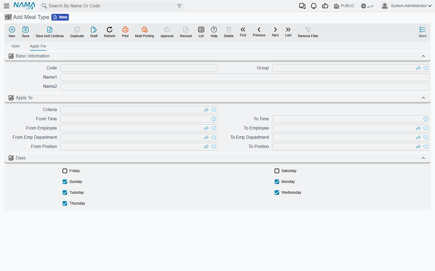
Task: Open Multi Printing
Action: 144,32
